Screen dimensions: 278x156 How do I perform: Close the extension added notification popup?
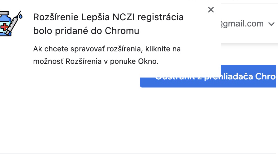(211, 10)
